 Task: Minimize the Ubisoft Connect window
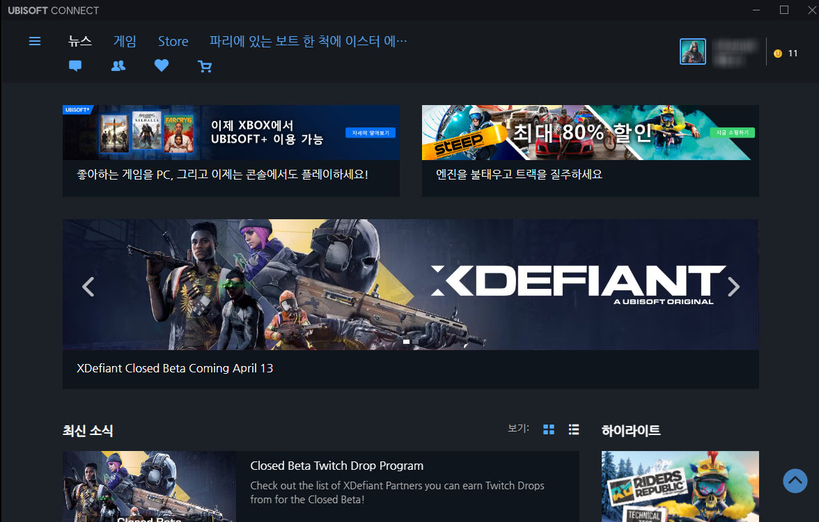pos(756,10)
